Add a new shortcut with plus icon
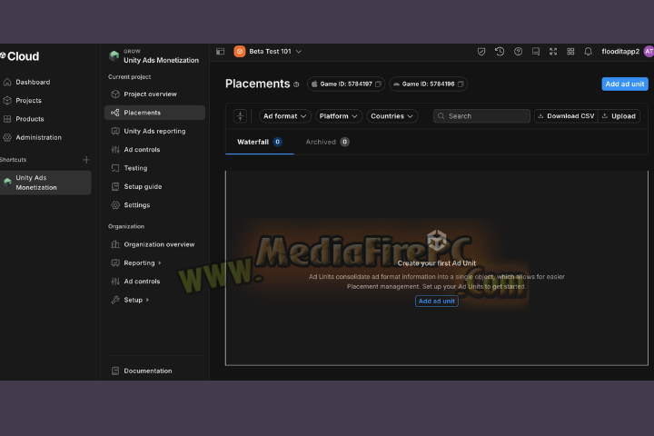Screen dimensions: 654x436 (86, 160)
